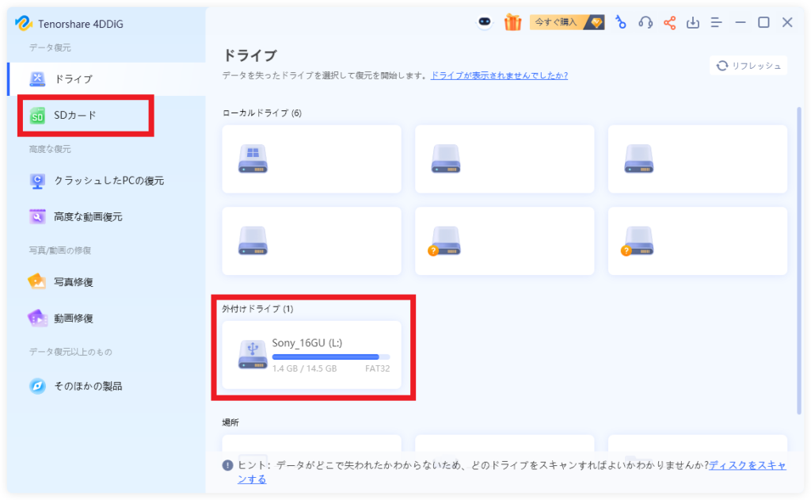Open 写真修復 in sidebar
Image resolution: width=811 pixels, height=500 pixels.
tap(107, 282)
